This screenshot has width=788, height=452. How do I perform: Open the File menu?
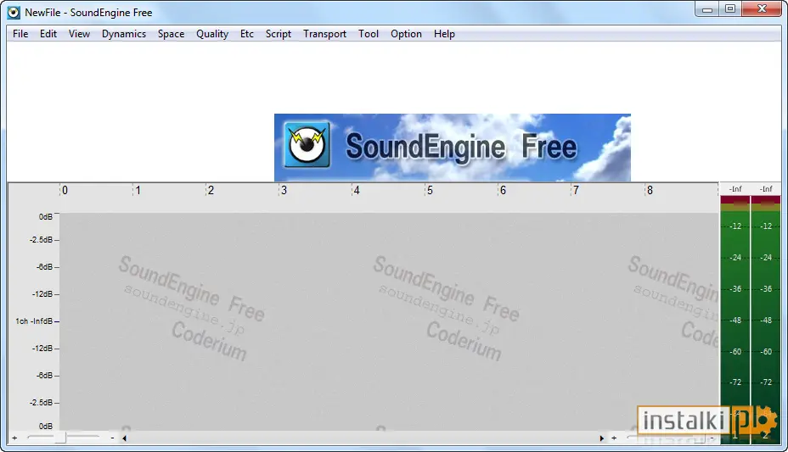20,34
